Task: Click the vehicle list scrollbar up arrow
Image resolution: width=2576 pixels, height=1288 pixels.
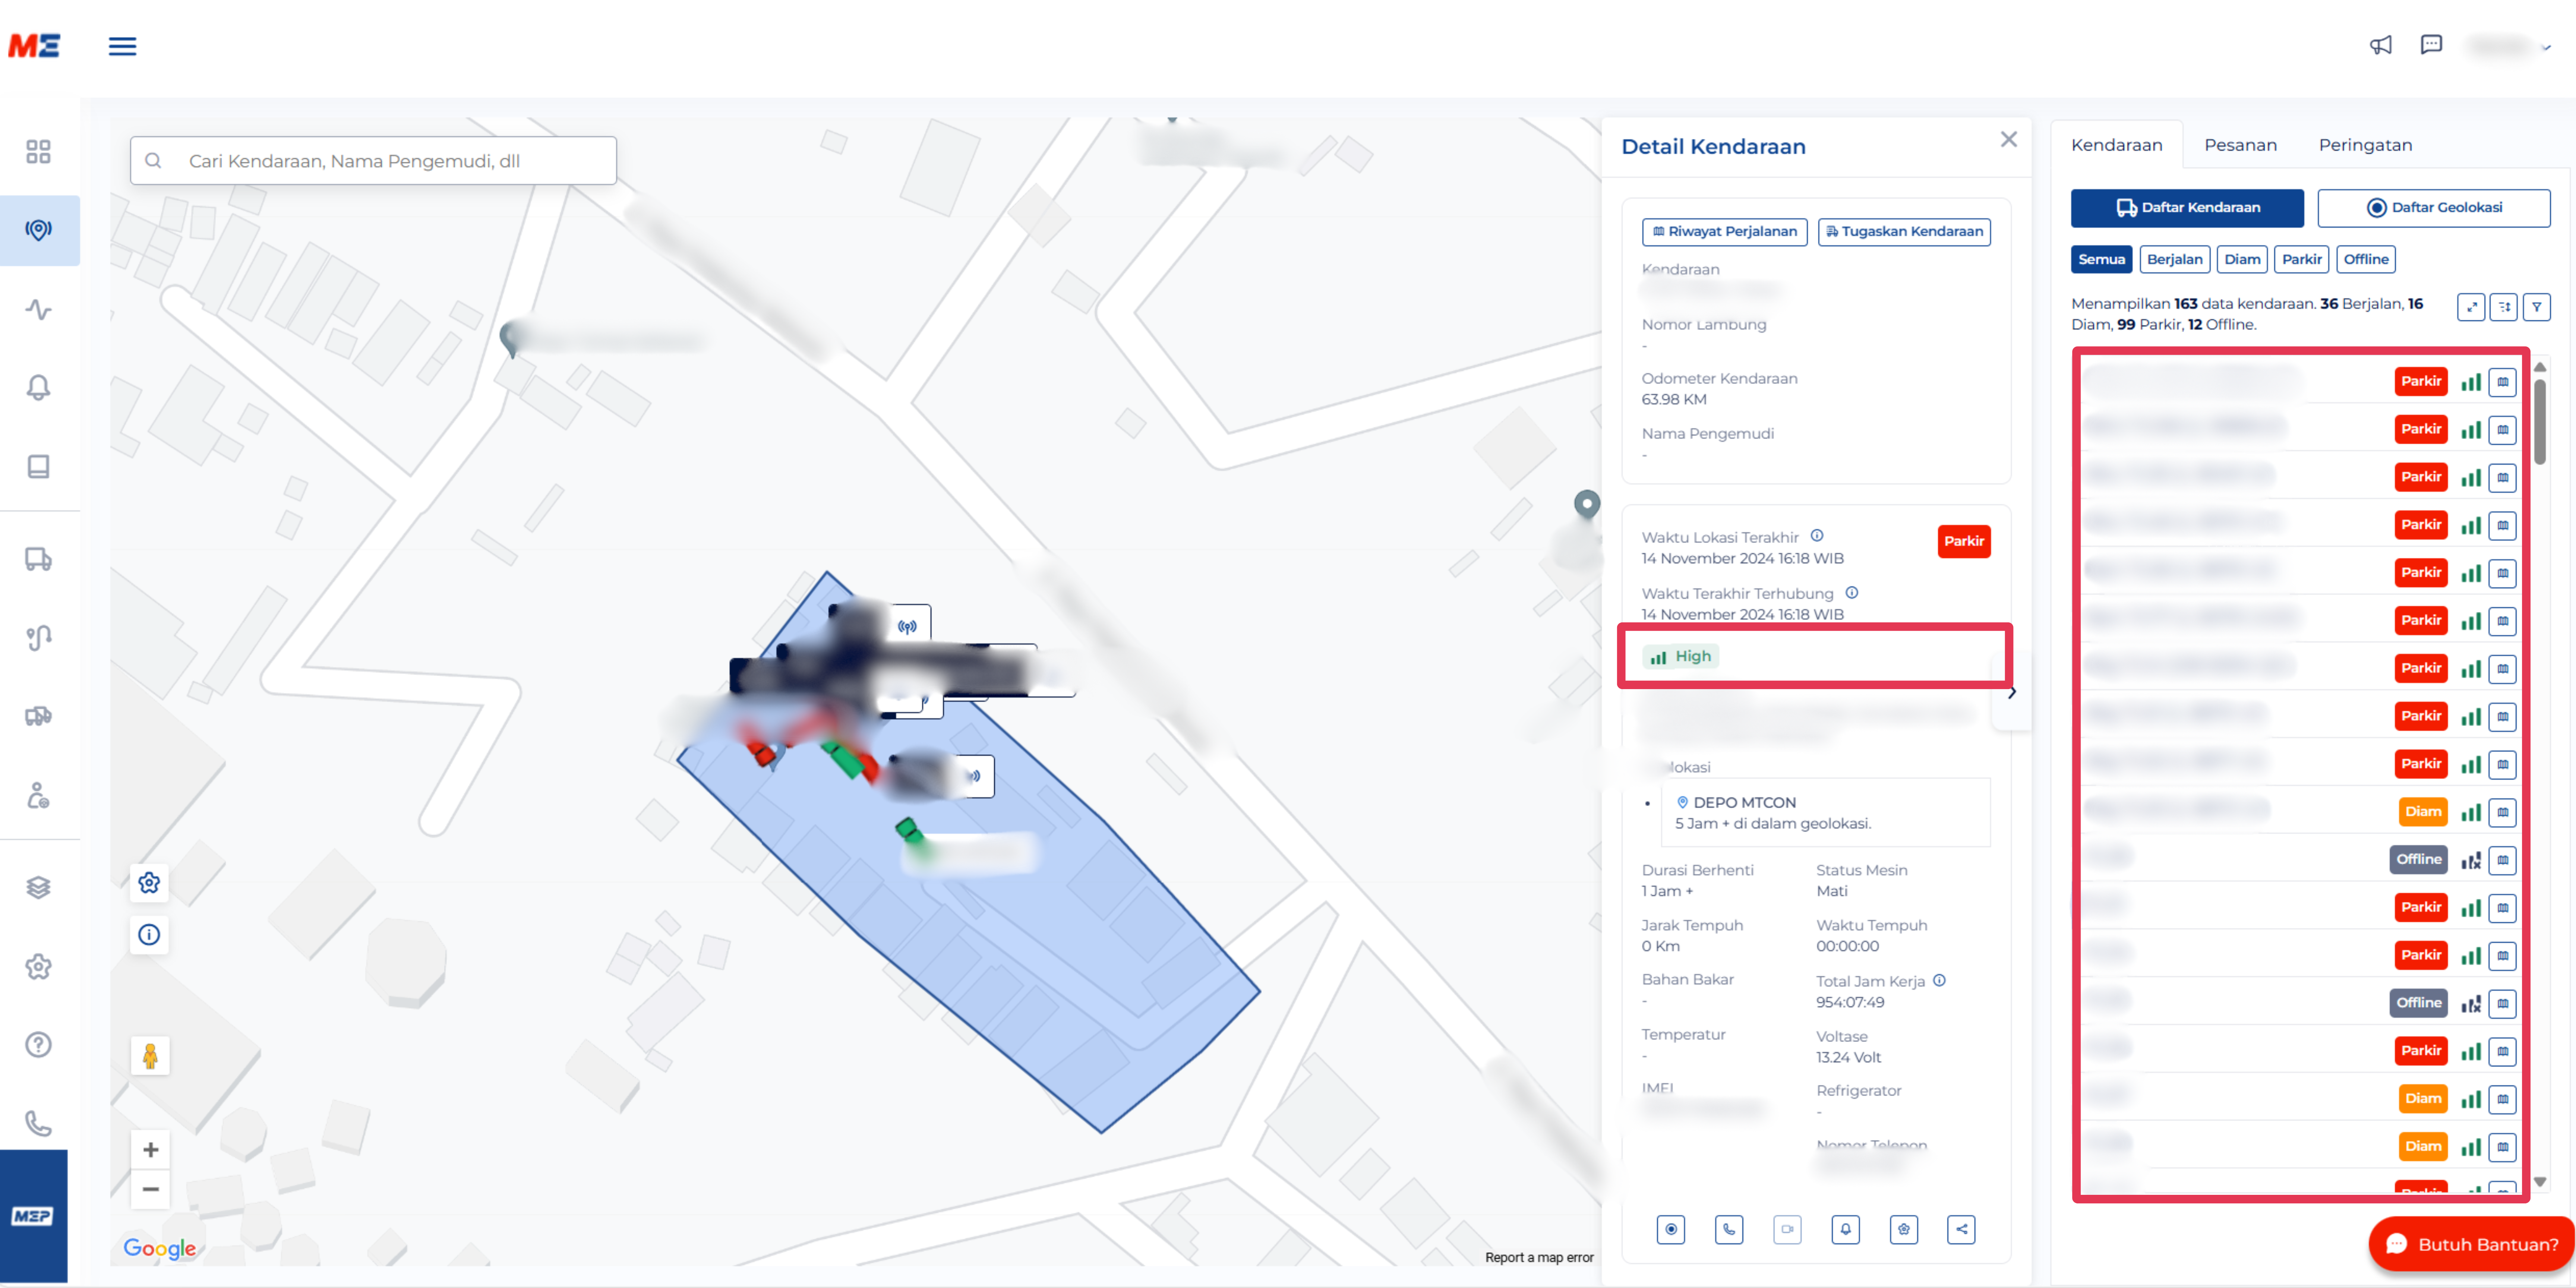Action: point(2540,367)
